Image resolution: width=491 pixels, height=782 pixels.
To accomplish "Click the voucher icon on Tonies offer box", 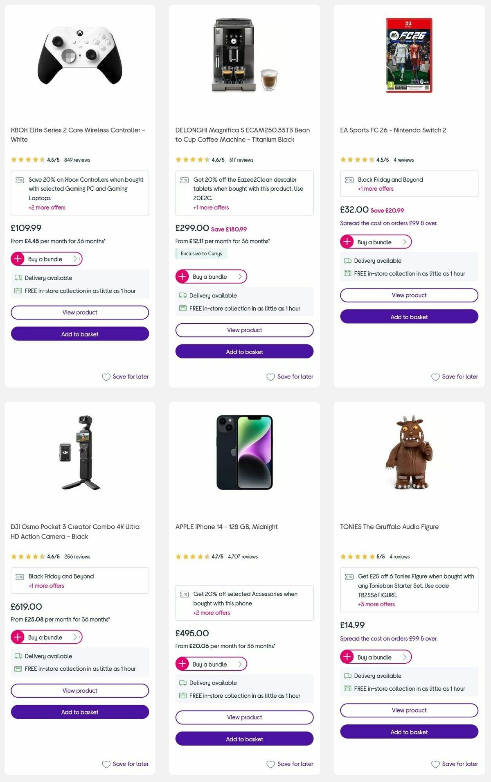I will (x=348, y=576).
